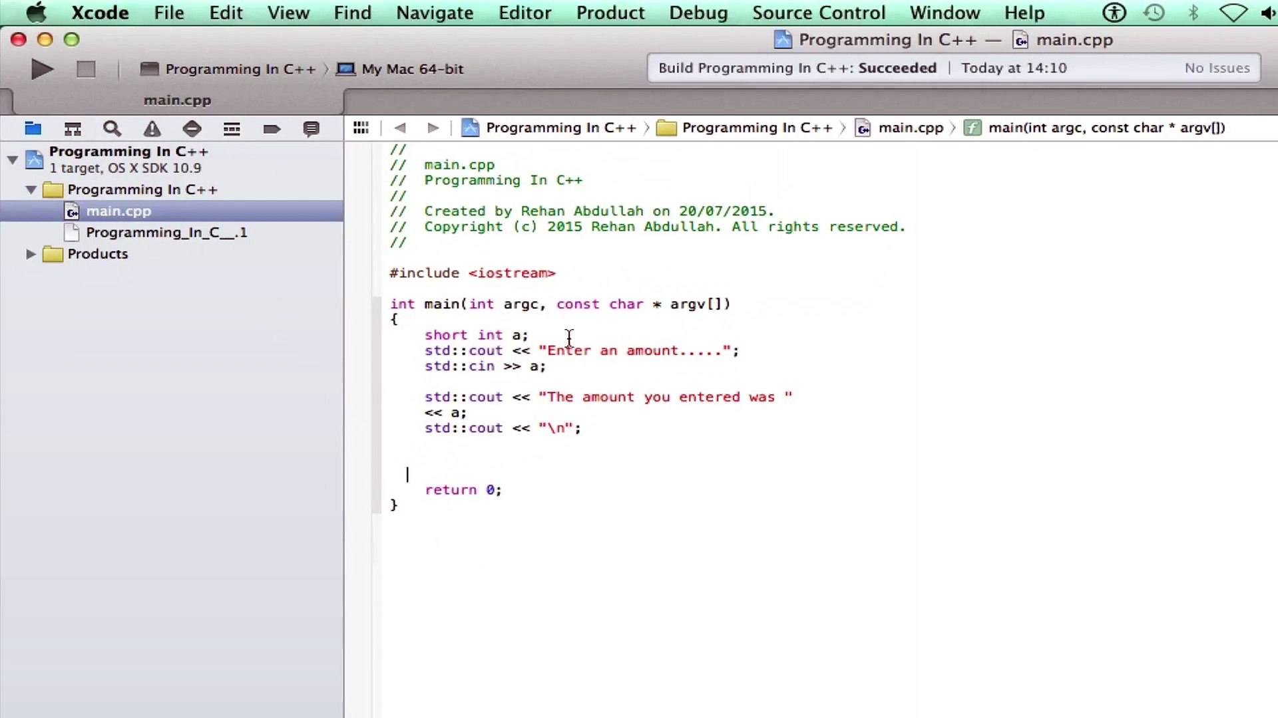Open the Breakpoint navigator icon
Viewport: 1278px width, 718px height.
click(x=272, y=129)
